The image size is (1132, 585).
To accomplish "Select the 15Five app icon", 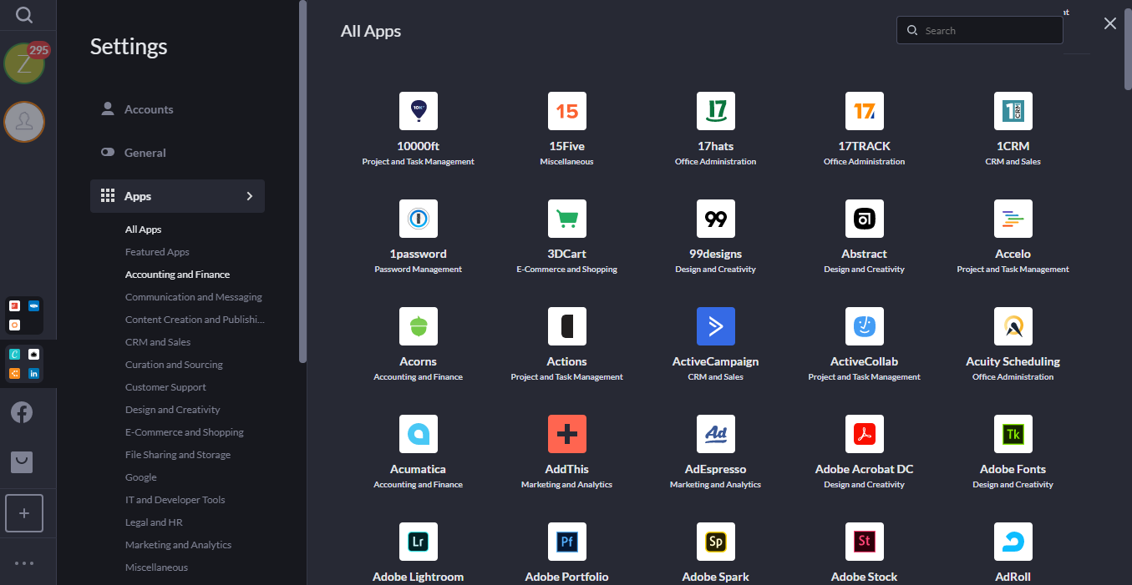I will coord(567,111).
